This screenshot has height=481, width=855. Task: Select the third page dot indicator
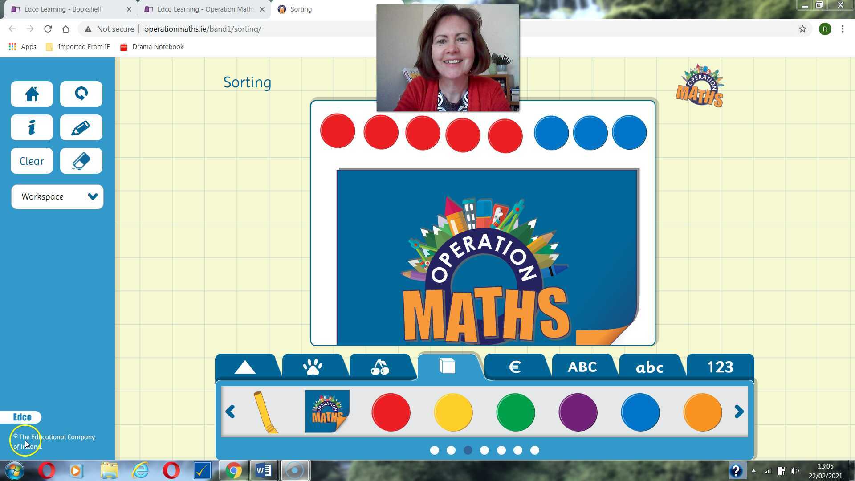(x=468, y=450)
